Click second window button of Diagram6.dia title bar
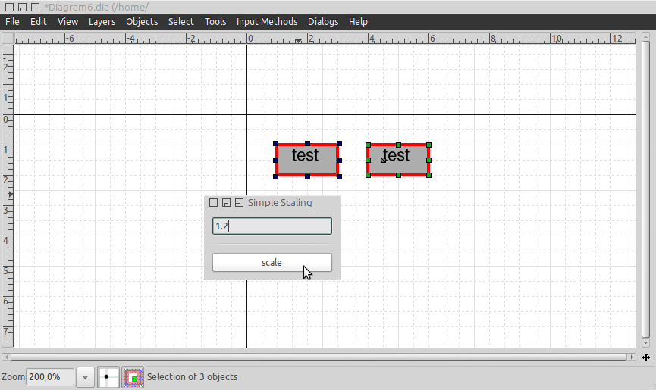Viewport: 656px width, 390px height. pos(22,7)
